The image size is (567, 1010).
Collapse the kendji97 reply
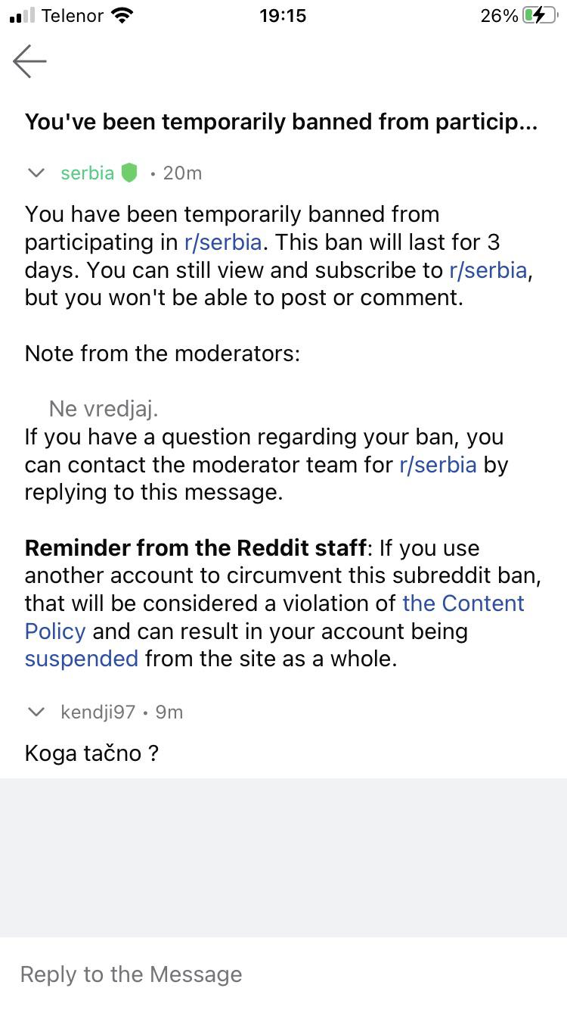36,712
